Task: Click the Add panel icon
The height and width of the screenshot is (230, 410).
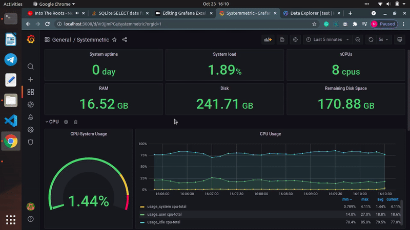Action: tap(268, 39)
